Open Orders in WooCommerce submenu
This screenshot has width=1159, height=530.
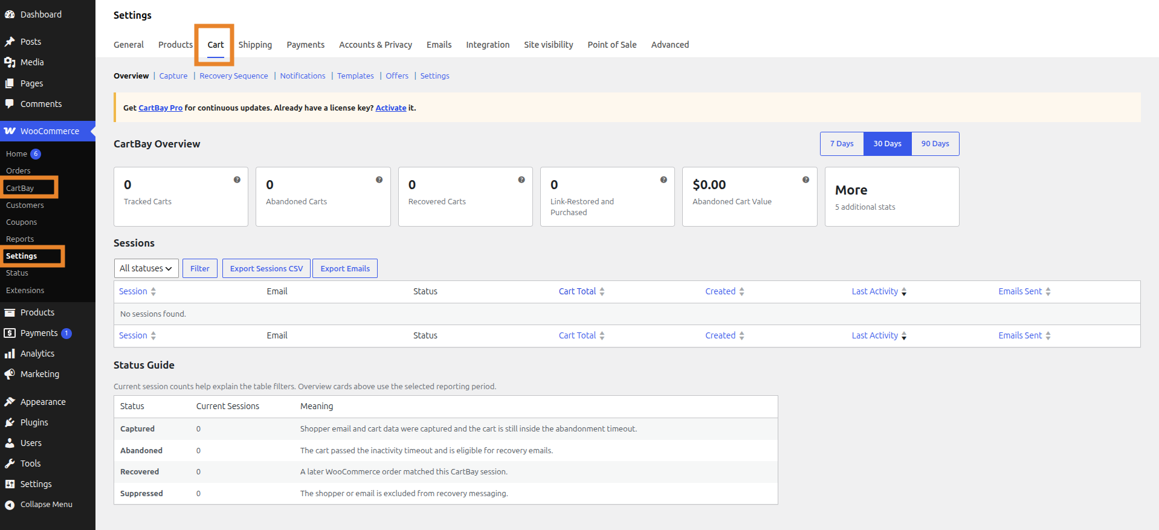click(x=18, y=171)
